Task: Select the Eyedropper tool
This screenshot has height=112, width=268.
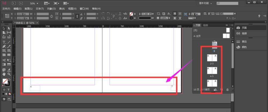Action: pyautogui.click(x=9, y=70)
